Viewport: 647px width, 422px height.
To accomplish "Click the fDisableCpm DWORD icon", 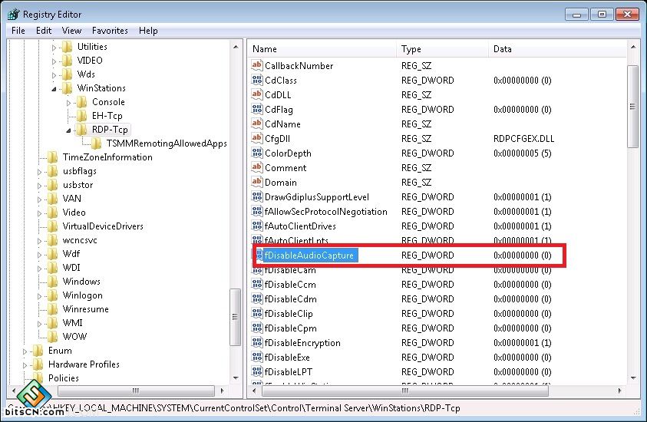I will click(x=256, y=328).
